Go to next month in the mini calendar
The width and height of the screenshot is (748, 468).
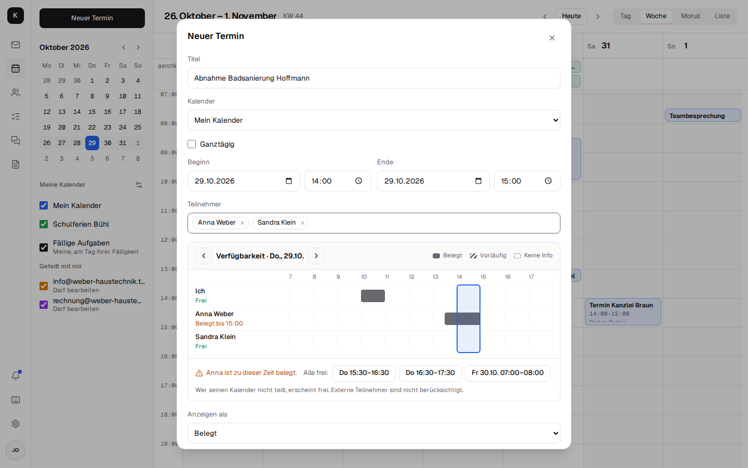click(x=138, y=47)
